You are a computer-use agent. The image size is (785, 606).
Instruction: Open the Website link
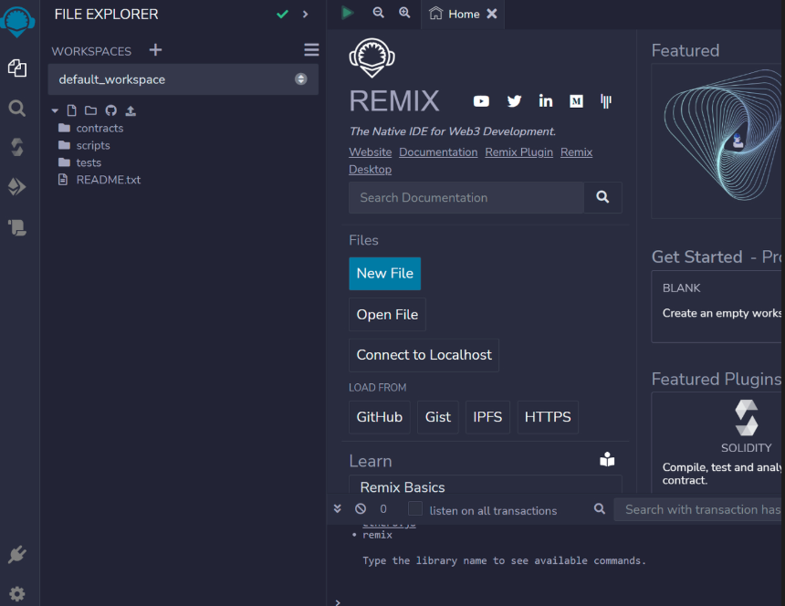pos(371,152)
